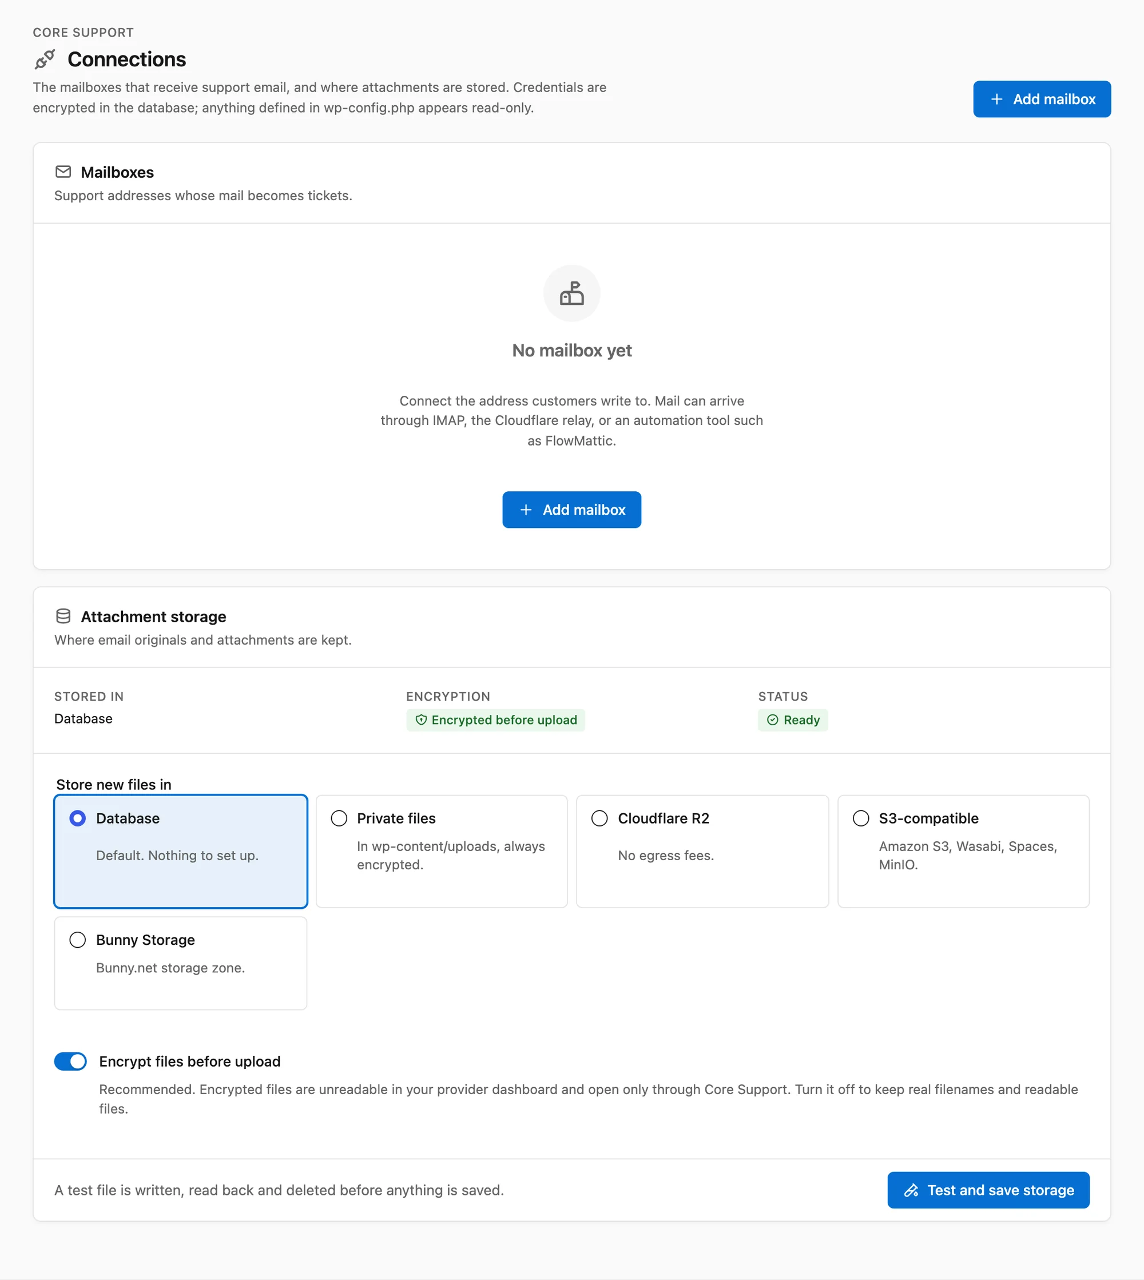Click the Ready status badge
The image size is (1144, 1280).
click(x=793, y=719)
